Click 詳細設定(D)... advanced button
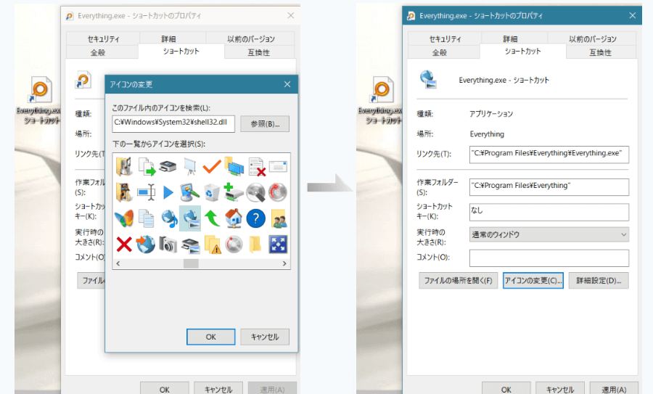The height and width of the screenshot is (394, 653). click(599, 280)
